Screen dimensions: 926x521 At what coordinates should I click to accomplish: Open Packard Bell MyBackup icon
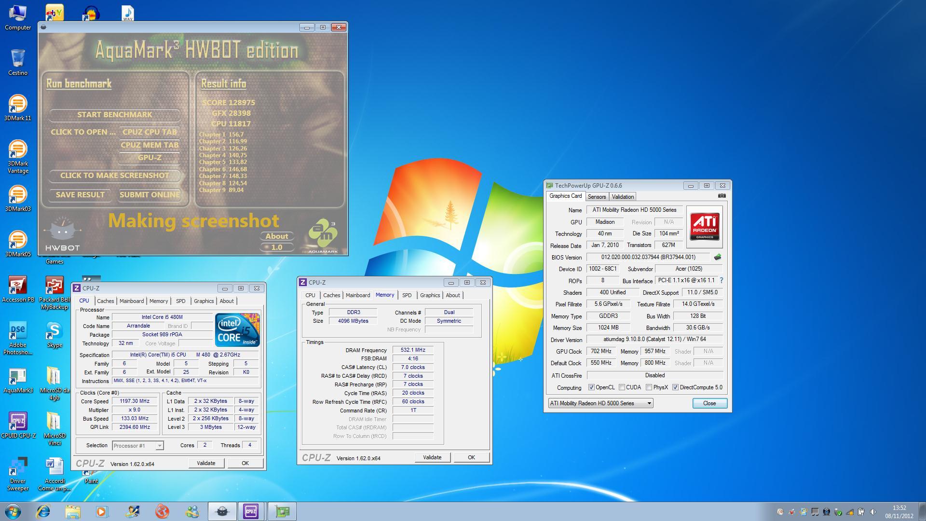[x=54, y=293]
